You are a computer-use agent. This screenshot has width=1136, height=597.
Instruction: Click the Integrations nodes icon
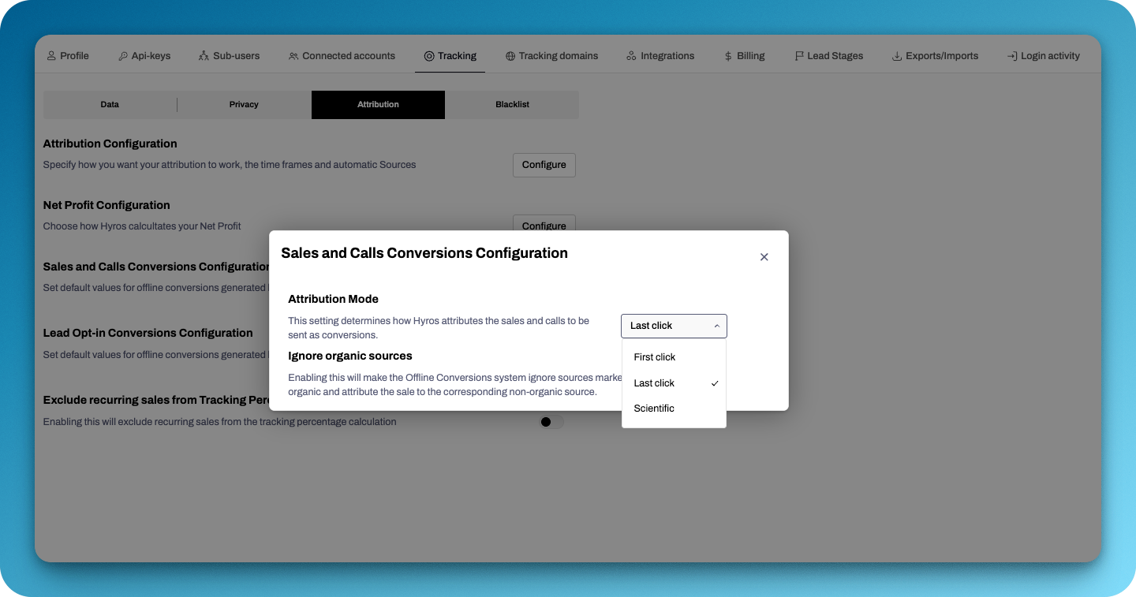click(631, 56)
